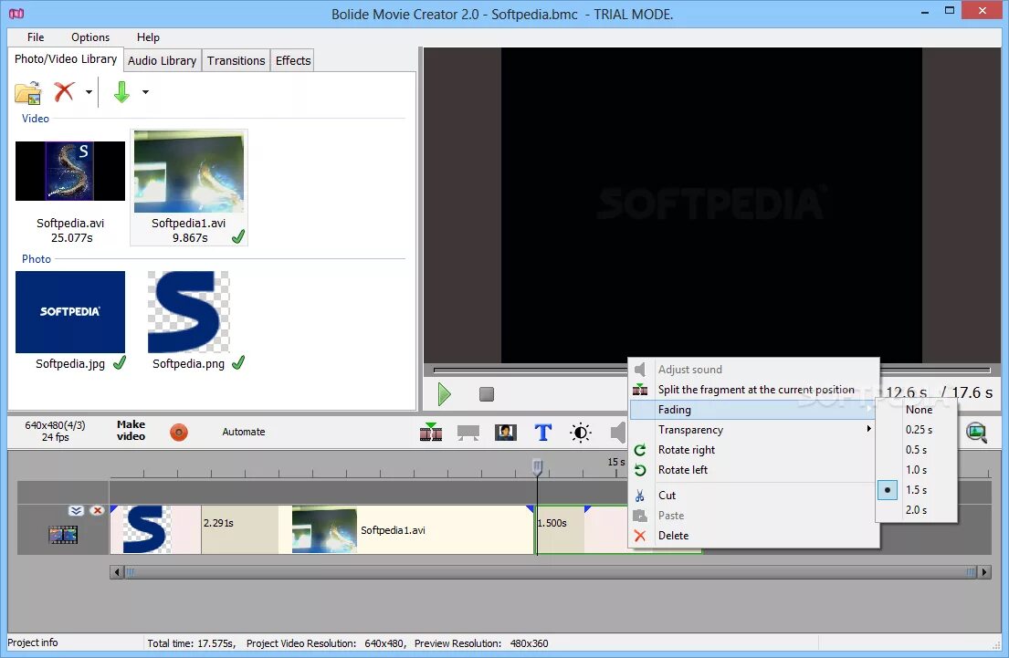Choose Rotate right from context menu
This screenshot has width=1009, height=658.
pos(753,450)
